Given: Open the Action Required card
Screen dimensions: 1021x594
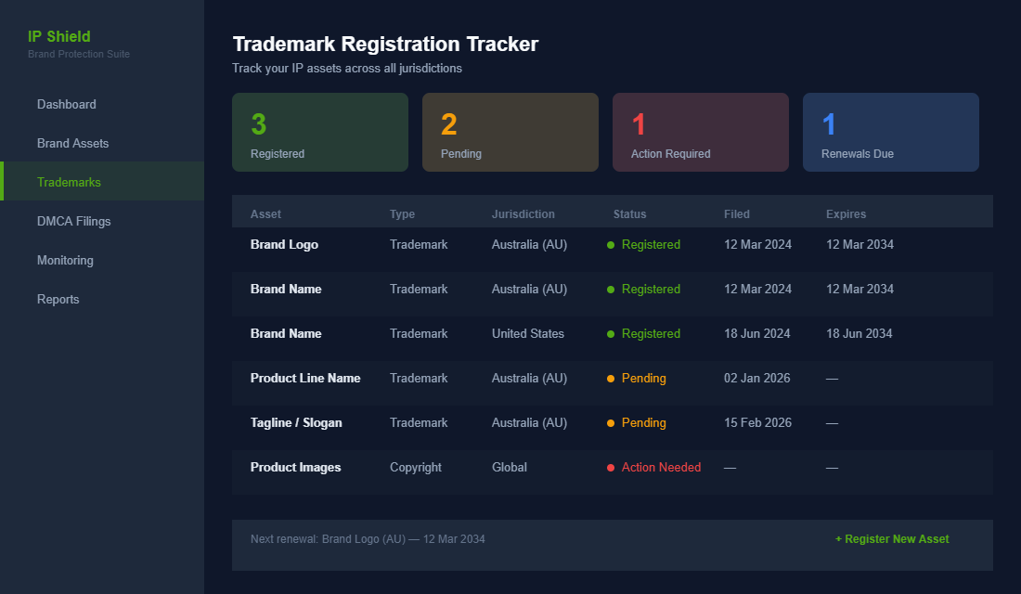Looking at the screenshot, I should click(x=700, y=132).
